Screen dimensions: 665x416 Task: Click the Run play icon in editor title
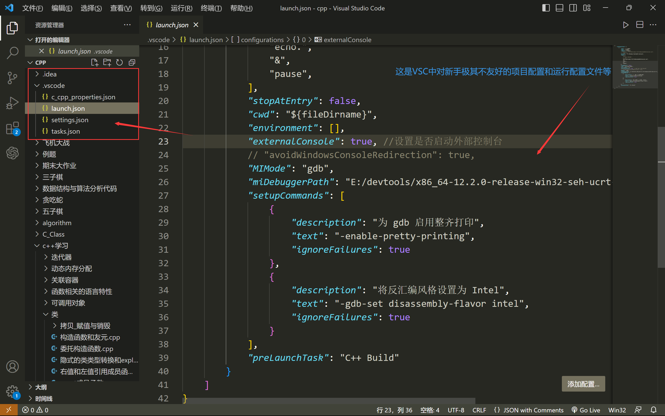[626, 25]
